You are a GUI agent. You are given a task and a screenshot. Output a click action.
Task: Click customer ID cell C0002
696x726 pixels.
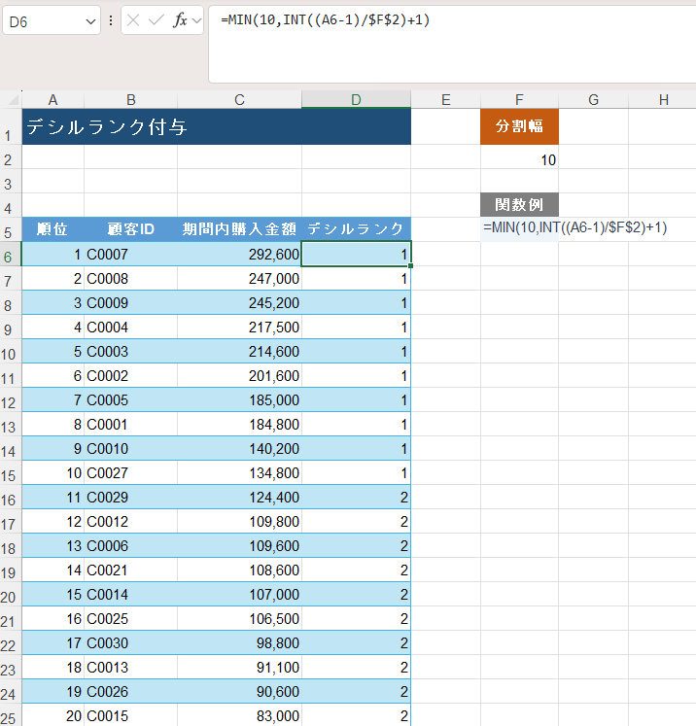[x=130, y=375]
